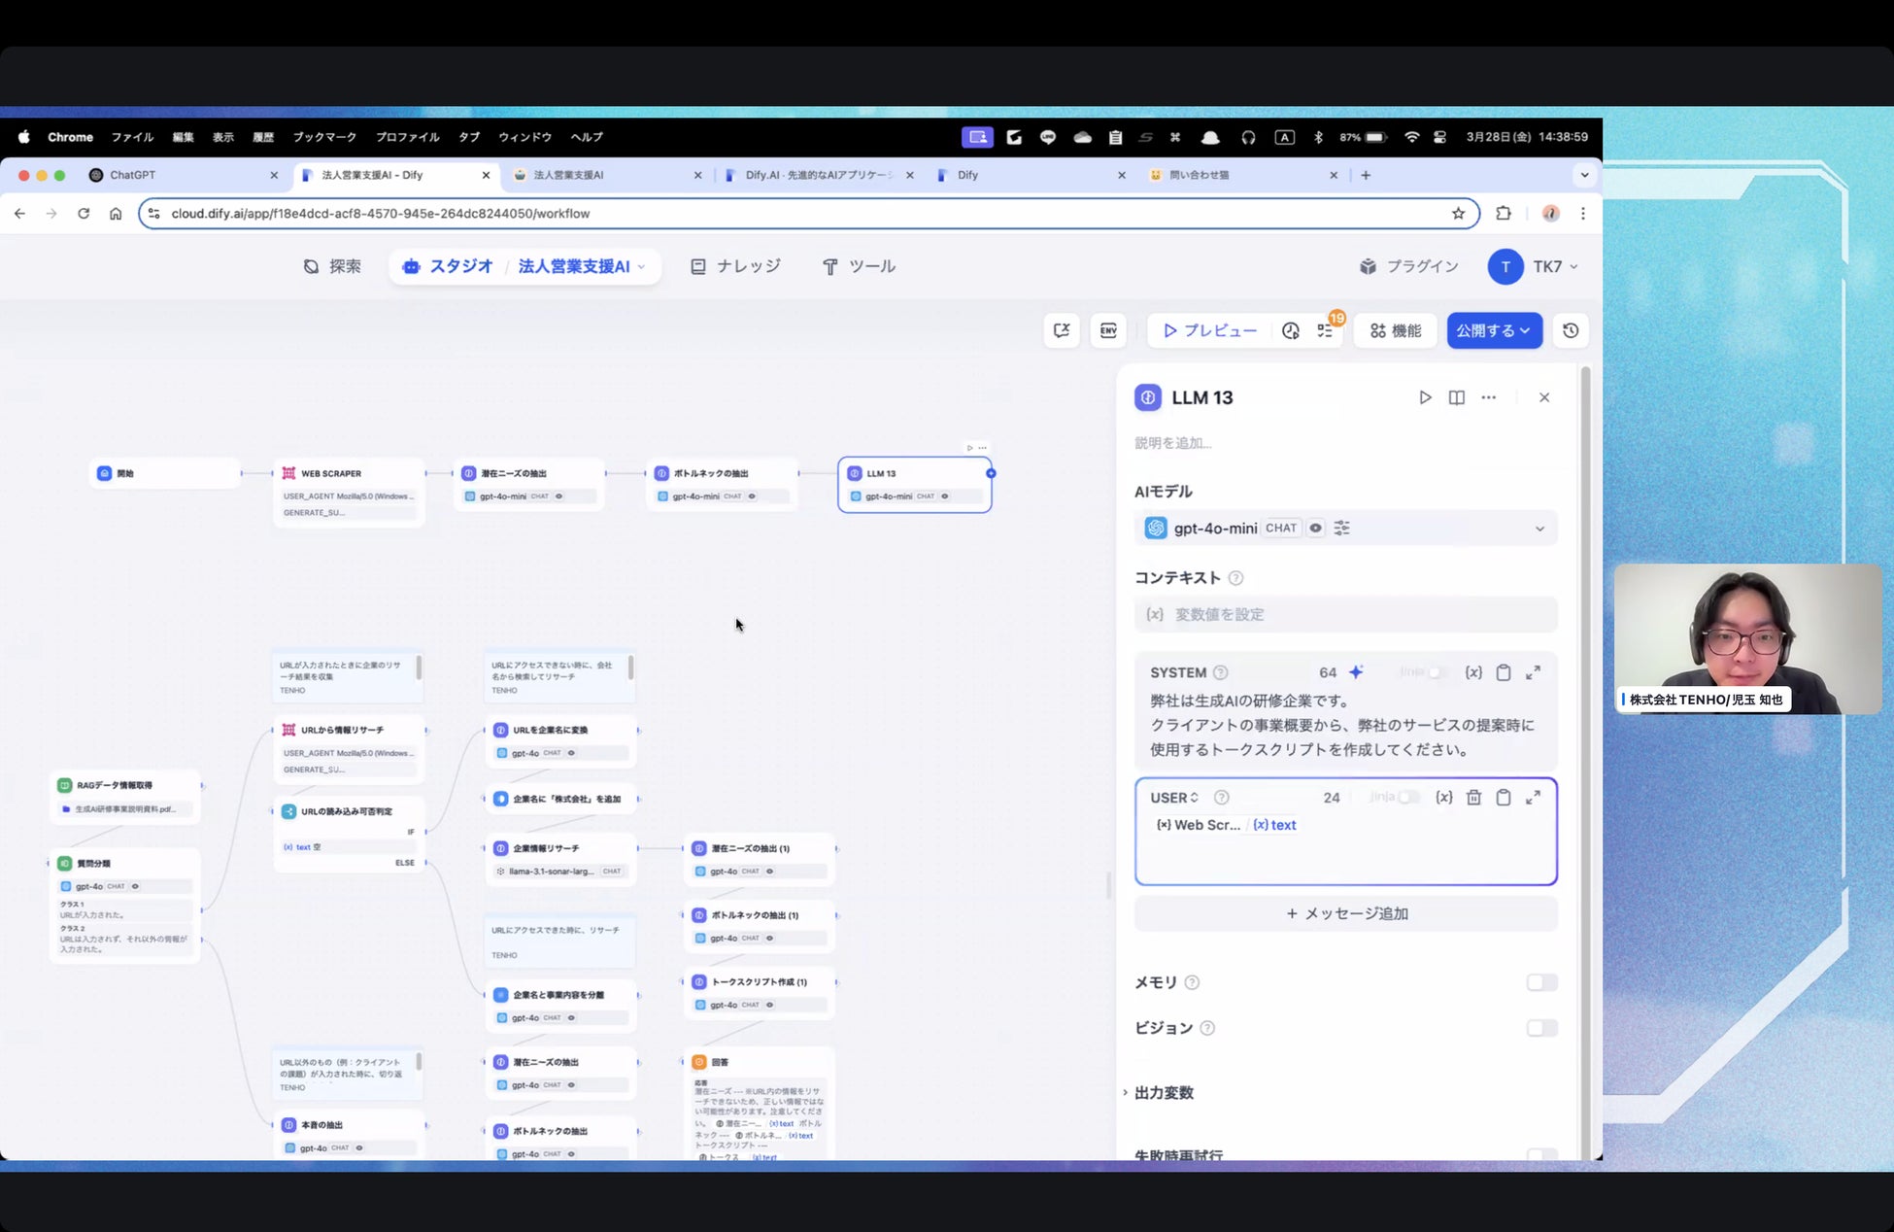Delete the USER message with trash icon
Image resolution: width=1894 pixels, height=1232 pixels.
[1473, 797]
